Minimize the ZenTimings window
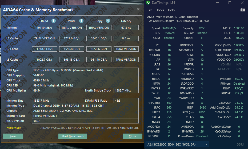This screenshot has height=149, width=248. click(218, 2)
